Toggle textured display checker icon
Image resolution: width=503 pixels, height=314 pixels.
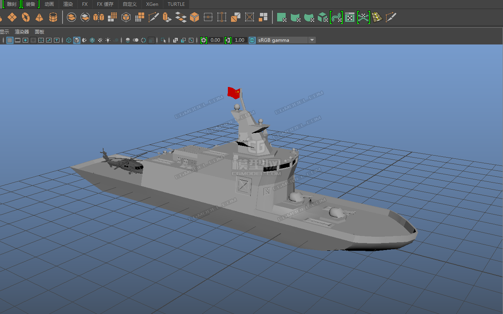[x=100, y=40]
